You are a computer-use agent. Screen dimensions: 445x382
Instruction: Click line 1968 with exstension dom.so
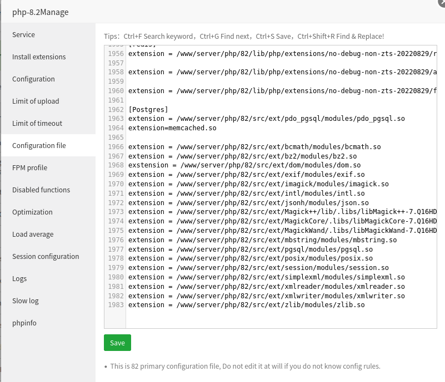coord(244,165)
